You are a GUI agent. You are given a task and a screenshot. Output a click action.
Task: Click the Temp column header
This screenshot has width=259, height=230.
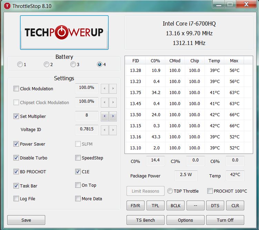point(214,61)
